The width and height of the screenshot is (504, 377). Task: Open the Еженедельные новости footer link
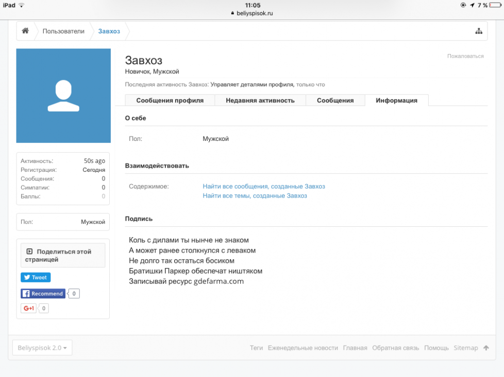(x=303, y=348)
